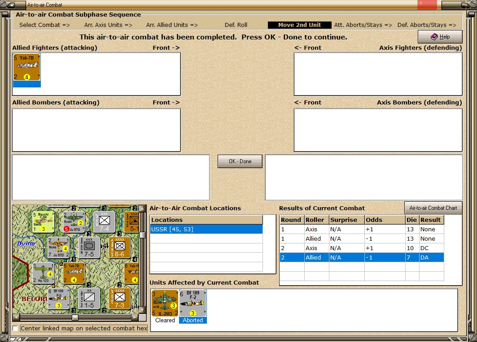Select the round 2 Axis row with DC result
Viewport: 477px width, 342px height.
click(362, 248)
